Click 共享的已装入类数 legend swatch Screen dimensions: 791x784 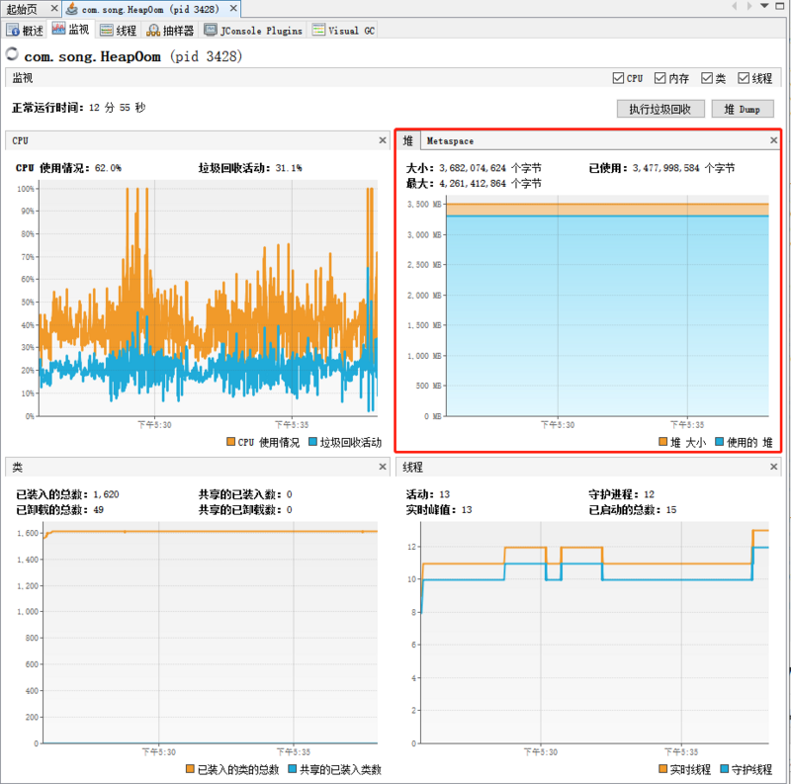point(292,769)
